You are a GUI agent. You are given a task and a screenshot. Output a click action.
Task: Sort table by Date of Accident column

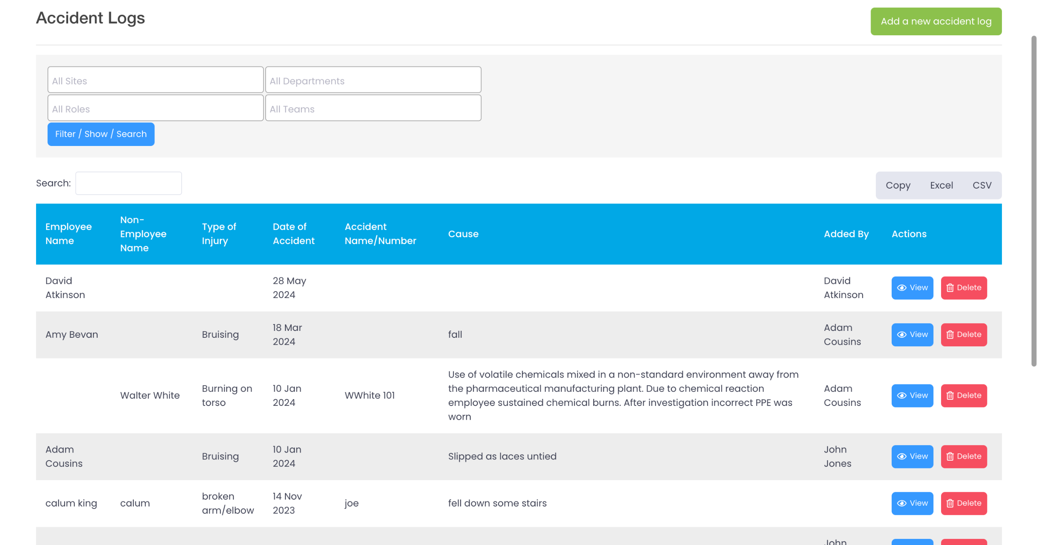(x=293, y=234)
